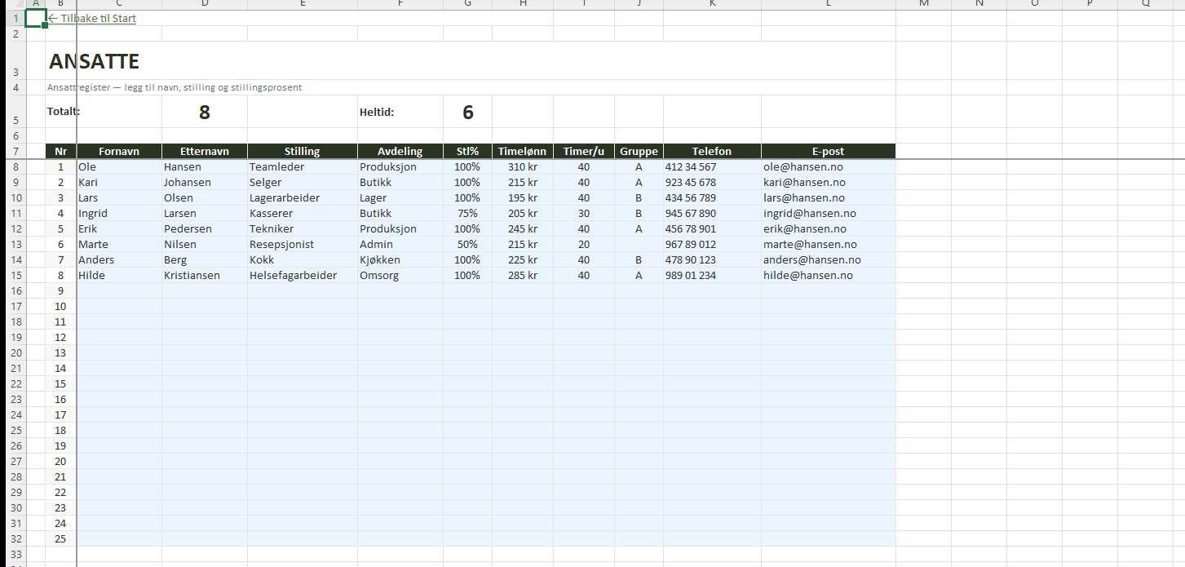Select the Timelønn table header
The width and height of the screenshot is (1185, 567).
coord(522,151)
